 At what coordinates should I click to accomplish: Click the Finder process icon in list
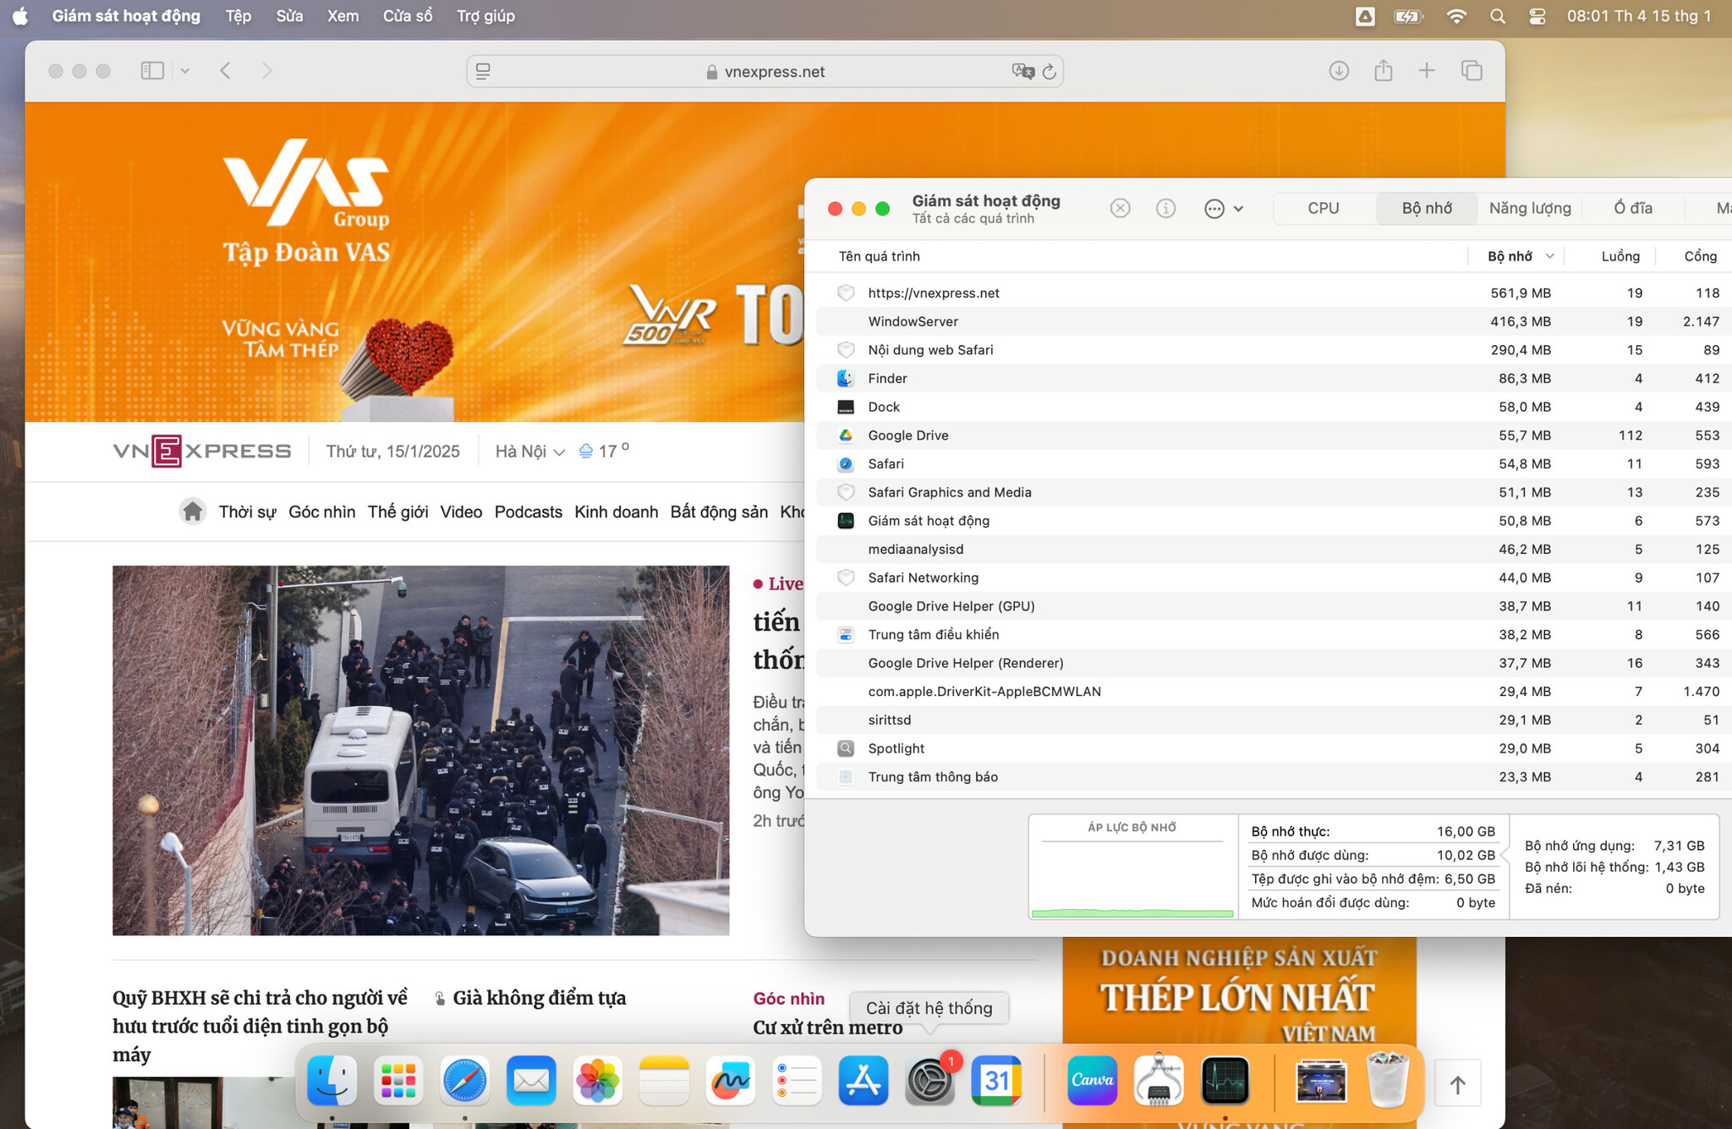[x=846, y=378]
